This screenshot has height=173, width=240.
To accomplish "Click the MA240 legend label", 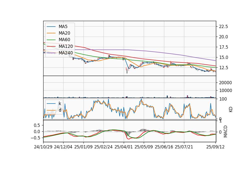I will click(66, 53).
